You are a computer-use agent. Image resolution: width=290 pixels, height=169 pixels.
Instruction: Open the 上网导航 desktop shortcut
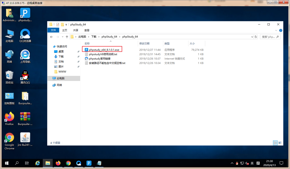tap(25, 57)
